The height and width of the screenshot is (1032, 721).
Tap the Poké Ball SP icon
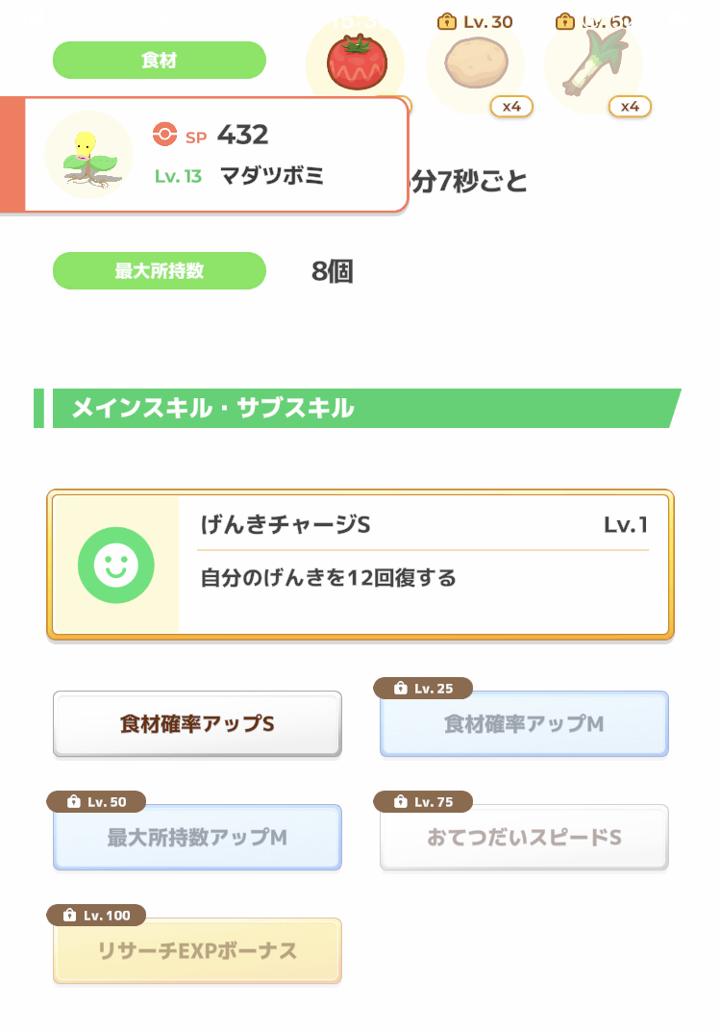click(164, 136)
